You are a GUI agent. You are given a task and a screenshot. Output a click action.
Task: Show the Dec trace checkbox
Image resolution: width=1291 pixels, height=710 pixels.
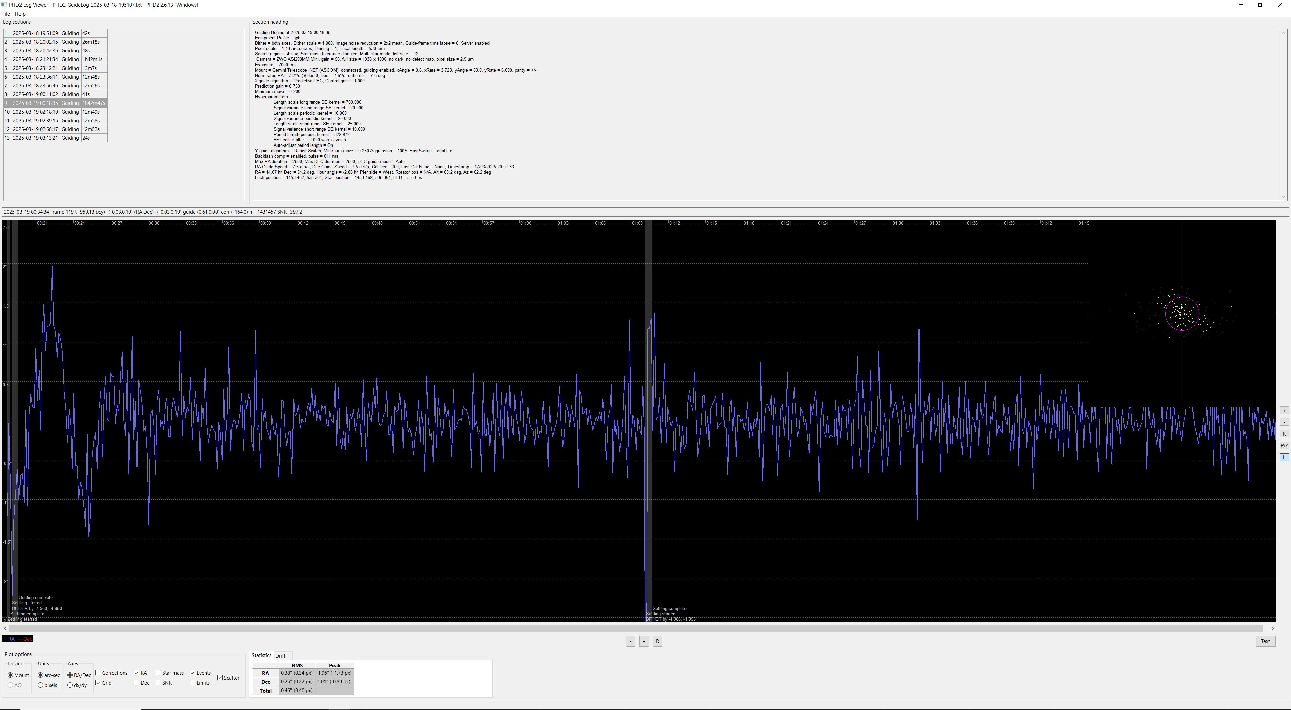pyautogui.click(x=136, y=683)
